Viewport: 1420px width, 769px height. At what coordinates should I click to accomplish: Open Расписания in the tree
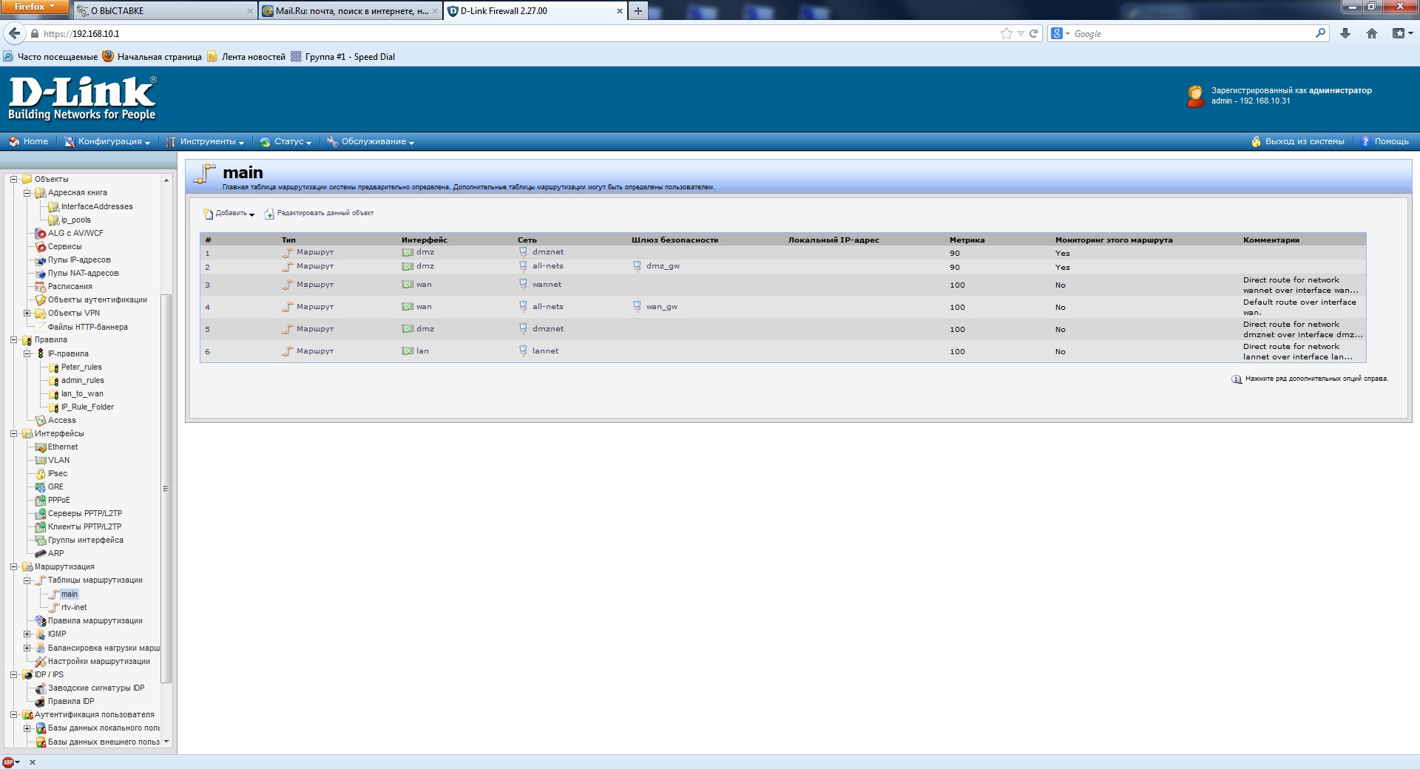(70, 287)
